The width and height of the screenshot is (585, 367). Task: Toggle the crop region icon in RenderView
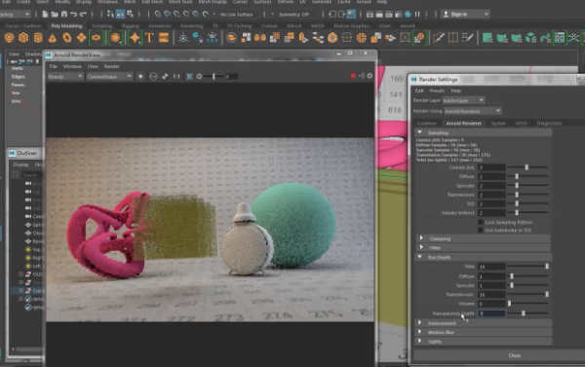tap(189, 76)
